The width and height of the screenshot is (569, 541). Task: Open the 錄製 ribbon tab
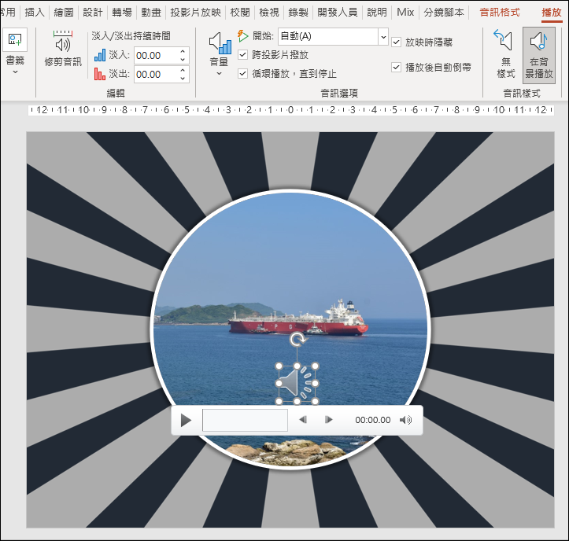coord(298,13)
